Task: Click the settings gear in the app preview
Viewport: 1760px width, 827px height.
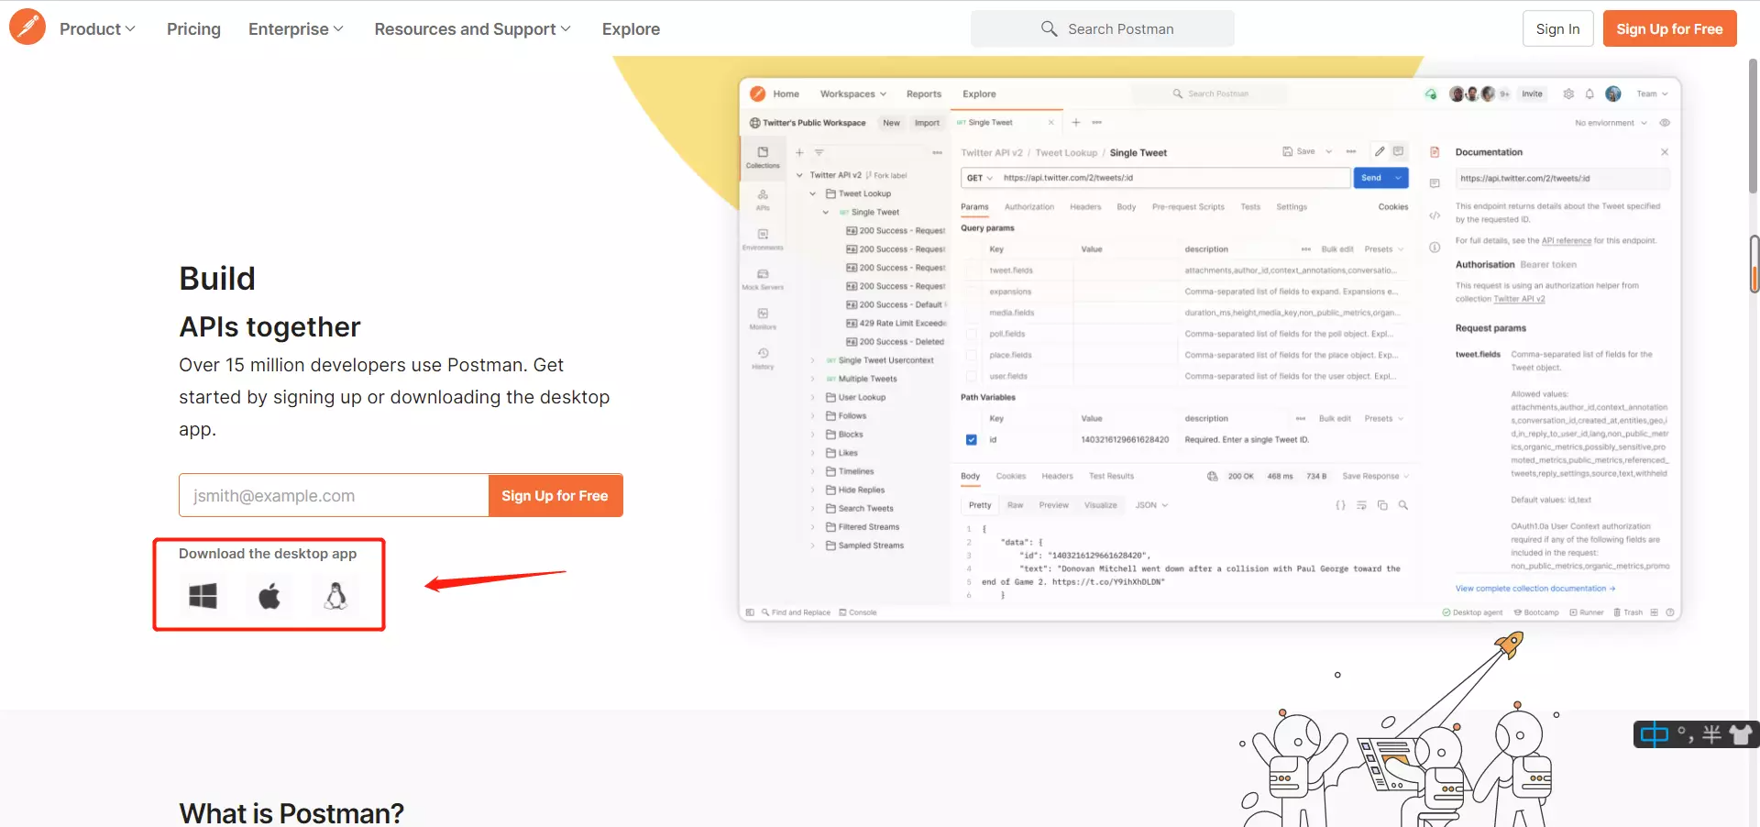Action: (x=1568, y=94)
